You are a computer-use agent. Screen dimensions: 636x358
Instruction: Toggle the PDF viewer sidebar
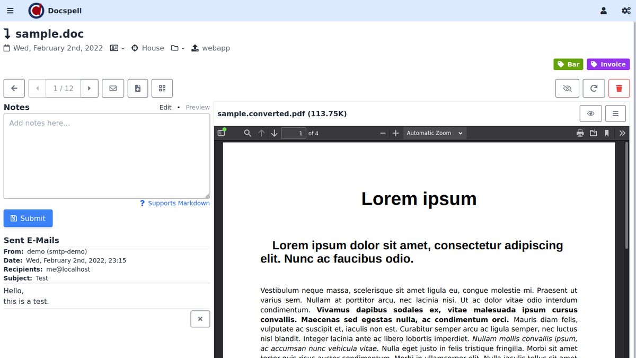[x=222, y=133]
